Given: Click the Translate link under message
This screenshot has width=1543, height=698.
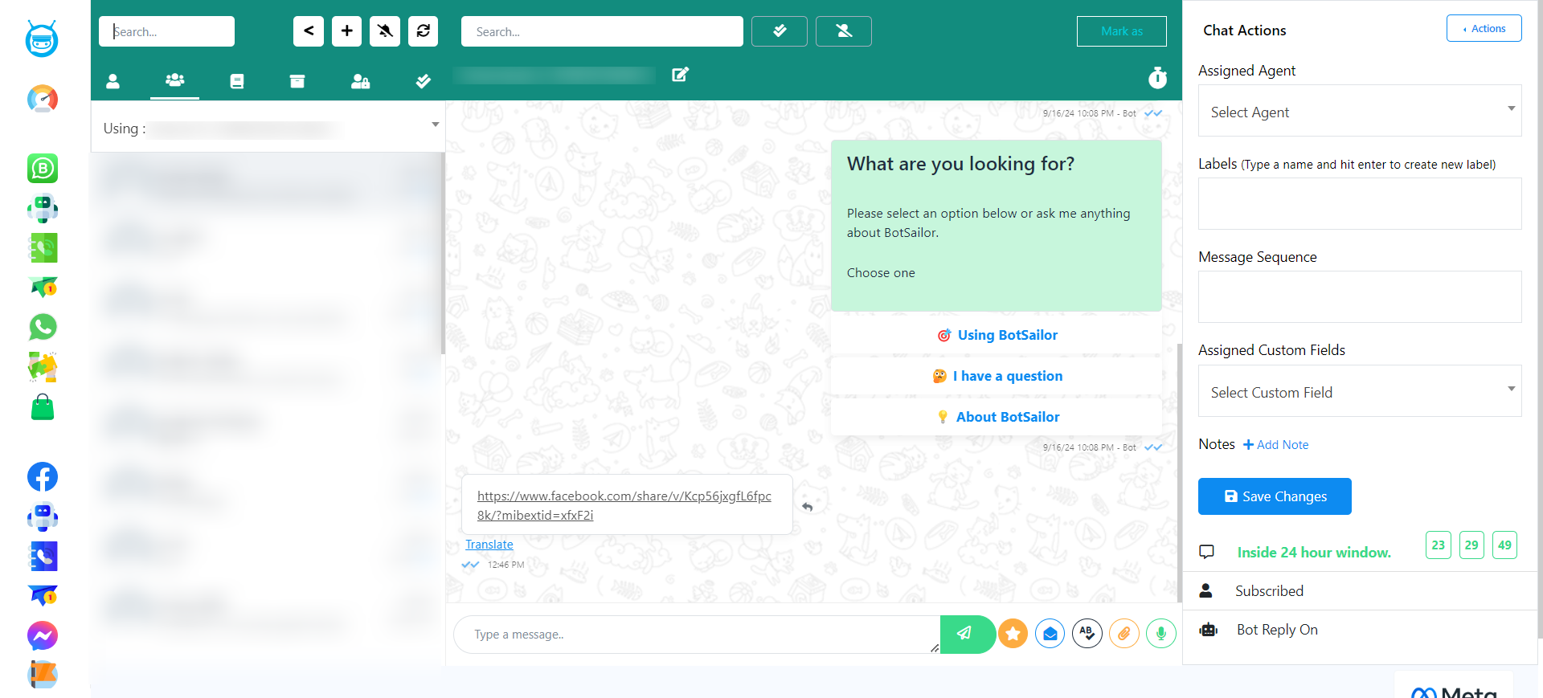Looking at the screenshot, I should pos(489,545).
